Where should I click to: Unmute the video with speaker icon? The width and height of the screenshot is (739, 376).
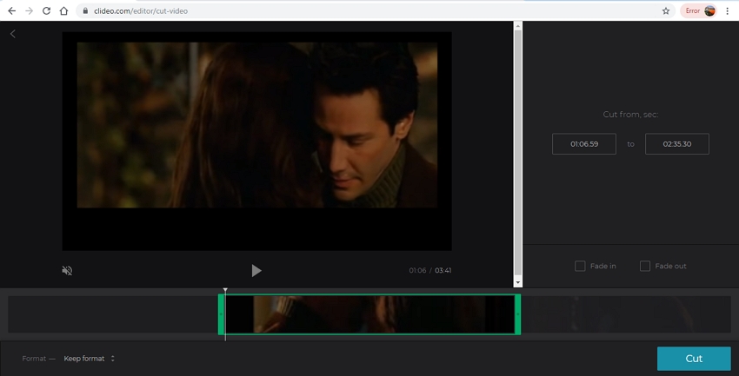67,271
